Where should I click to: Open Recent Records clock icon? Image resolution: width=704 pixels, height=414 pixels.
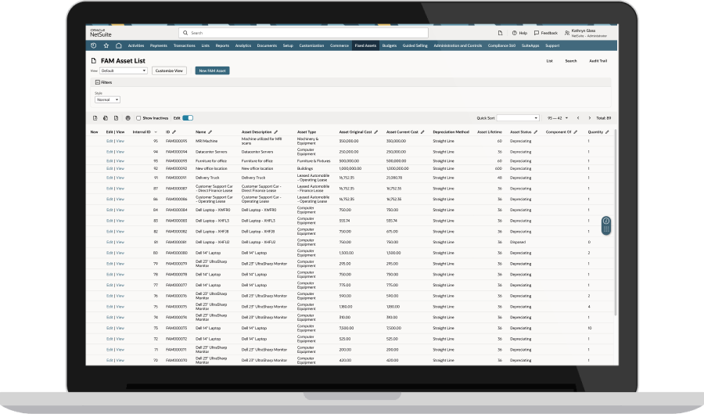click(x=94, y=45)
